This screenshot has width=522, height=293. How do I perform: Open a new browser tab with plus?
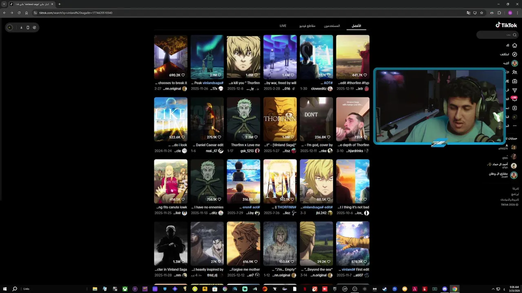coord(59,4)
